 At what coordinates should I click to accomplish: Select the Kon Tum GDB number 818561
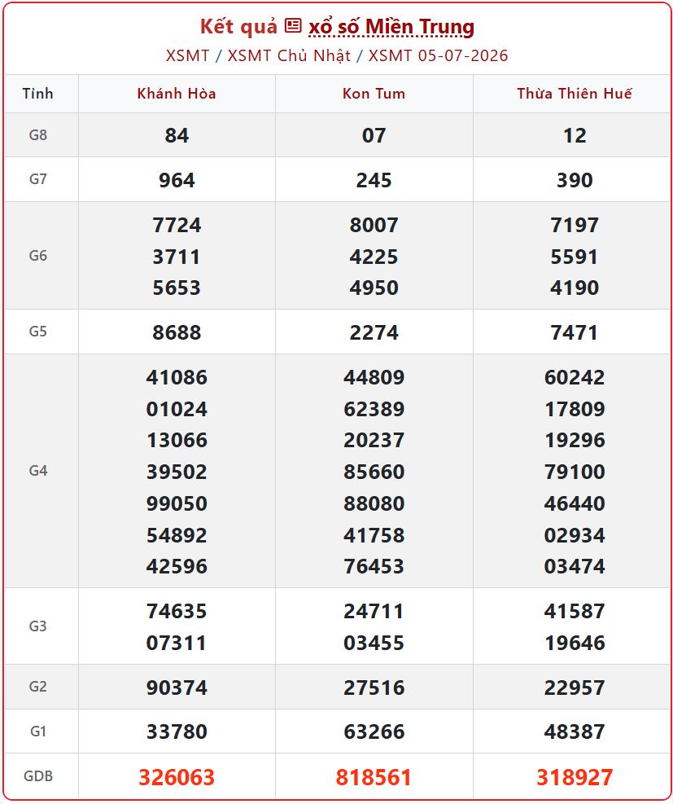coord(374,777)
